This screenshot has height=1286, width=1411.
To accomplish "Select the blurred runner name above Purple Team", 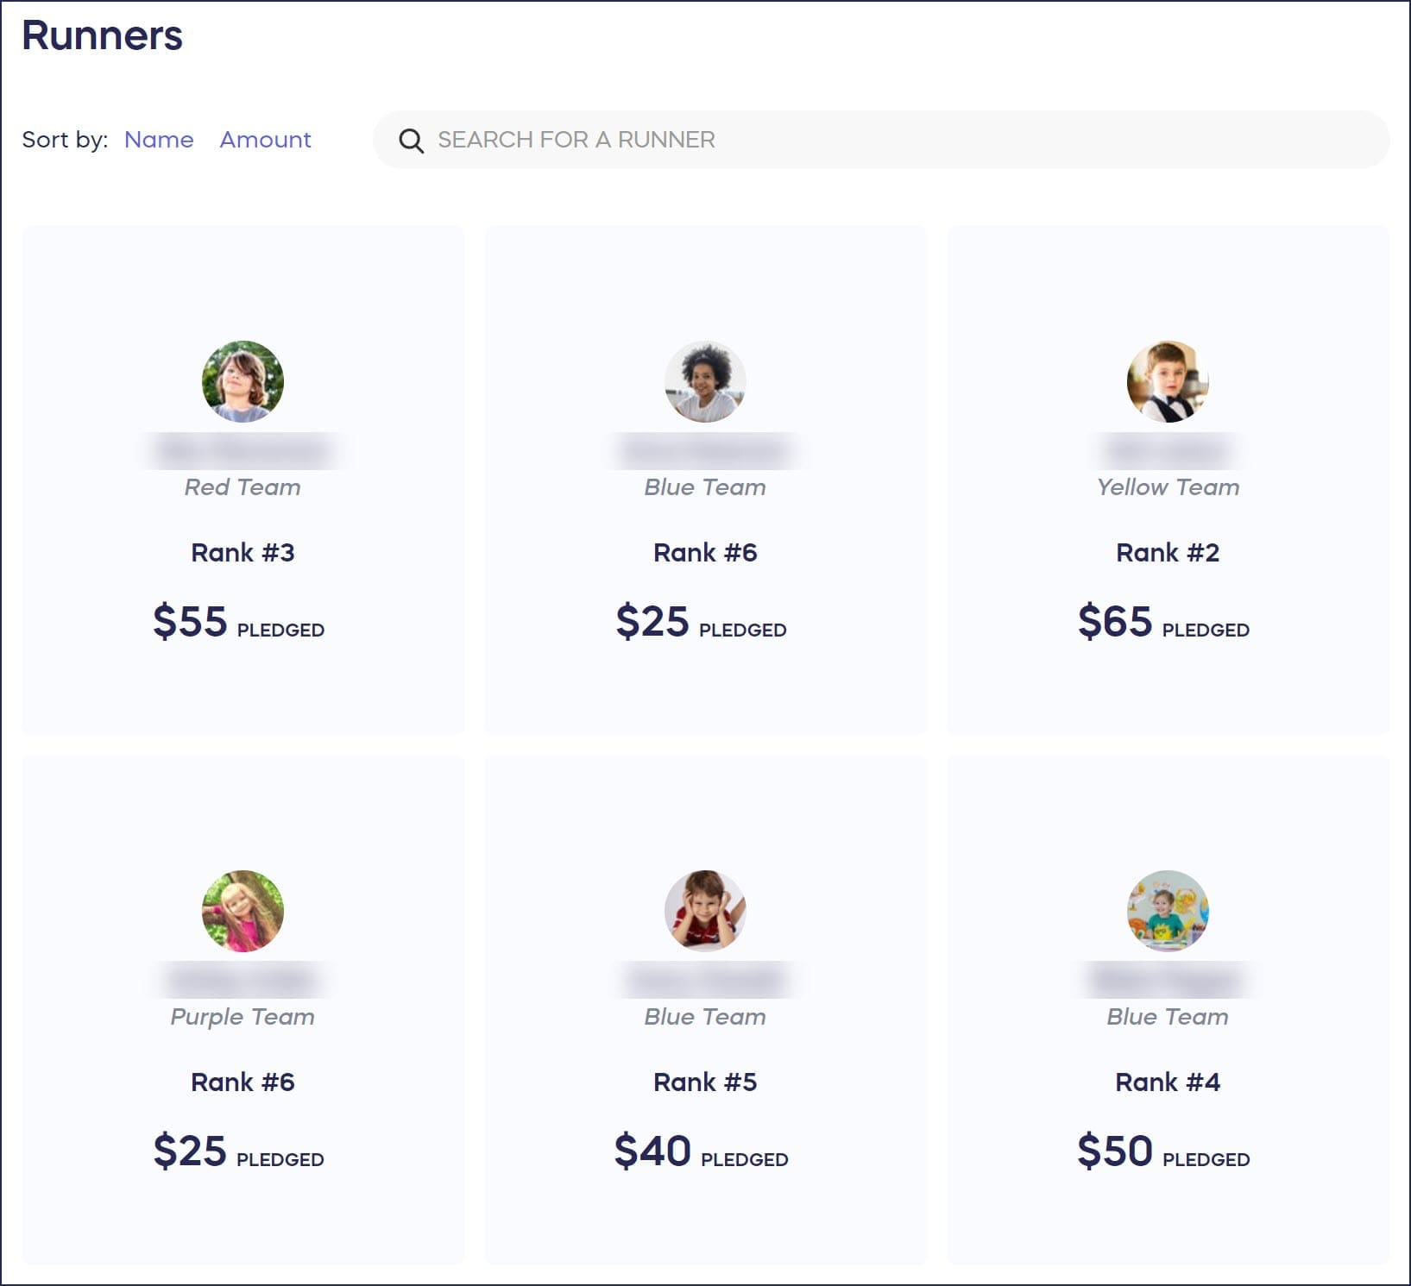I will (243, 980).
